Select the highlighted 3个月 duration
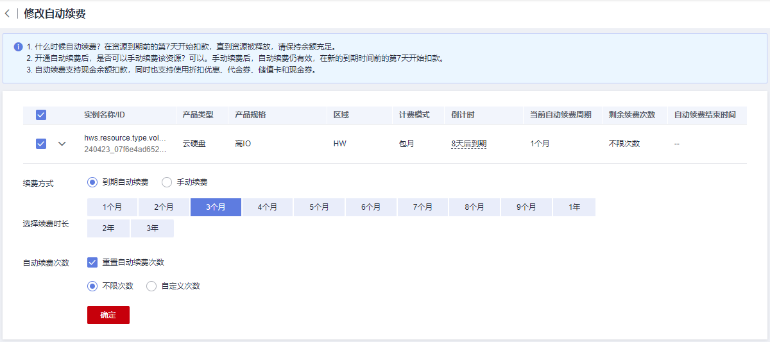 coord(216,207)
